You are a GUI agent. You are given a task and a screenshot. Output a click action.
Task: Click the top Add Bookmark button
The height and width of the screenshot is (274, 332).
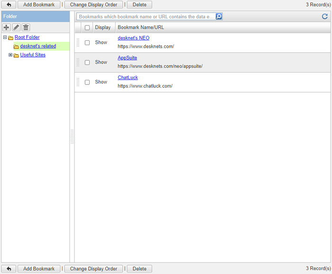coord(39,5)
